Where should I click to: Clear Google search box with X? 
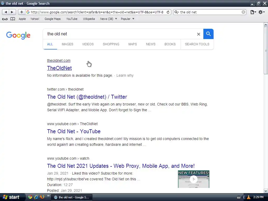[x=198, y=34]
